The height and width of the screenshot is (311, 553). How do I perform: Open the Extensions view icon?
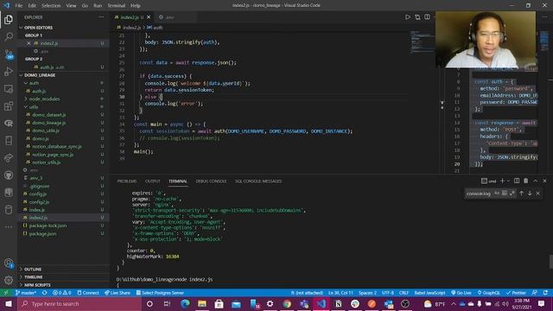[x=9, y=106]
